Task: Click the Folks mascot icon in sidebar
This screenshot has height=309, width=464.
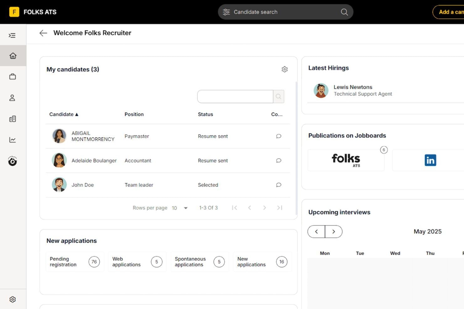Action: coord(12,161)
